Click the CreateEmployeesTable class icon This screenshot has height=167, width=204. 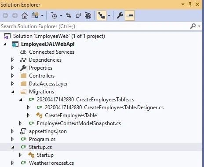(39, 115)
